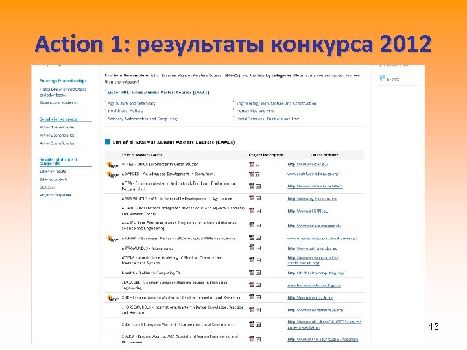
Task: Click the Events flag icon in the right column
Action: [x=383, y=78]
